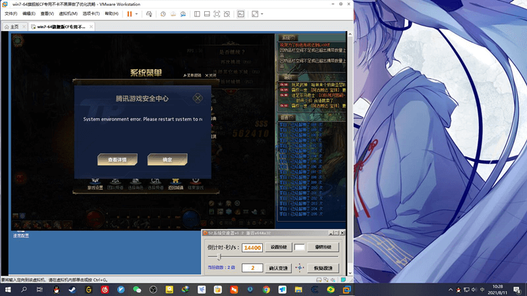Click the send Ctrl+Alt+Del toolbar icon
Screen dimensions: 527x296
[x=149, y=14]
